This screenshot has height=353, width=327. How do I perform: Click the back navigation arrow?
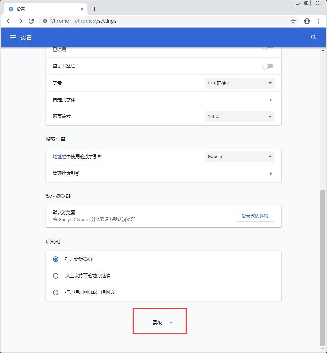coord(9,21)
